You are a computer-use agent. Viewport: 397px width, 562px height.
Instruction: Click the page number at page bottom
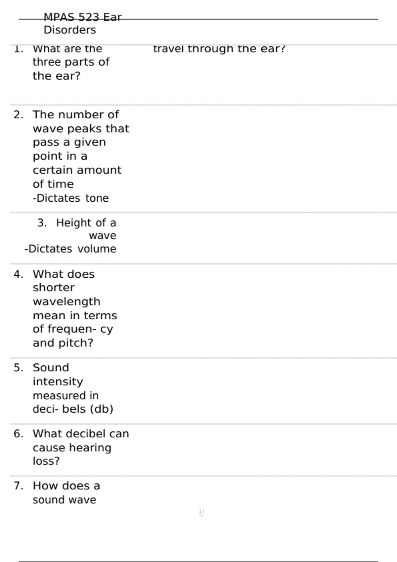(201, 512)
